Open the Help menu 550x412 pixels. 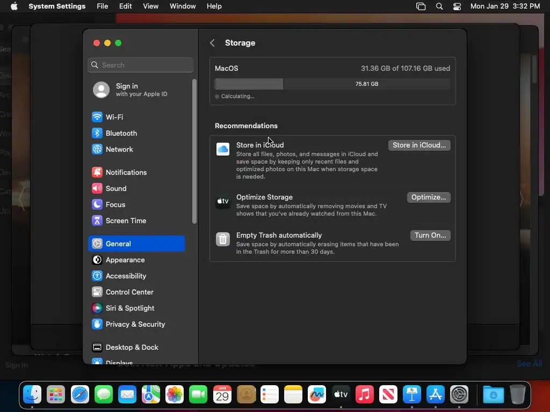tap(214, 6)
